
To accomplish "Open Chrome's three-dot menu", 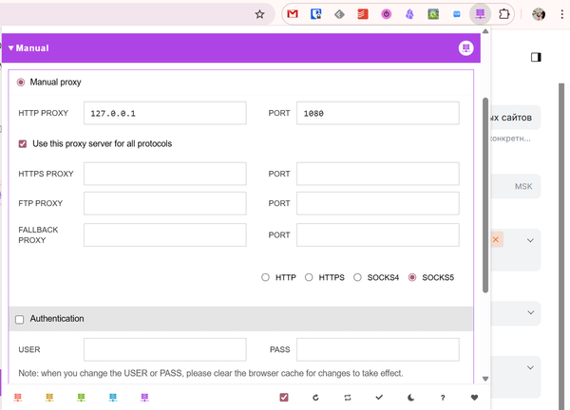I will point(562,14).
